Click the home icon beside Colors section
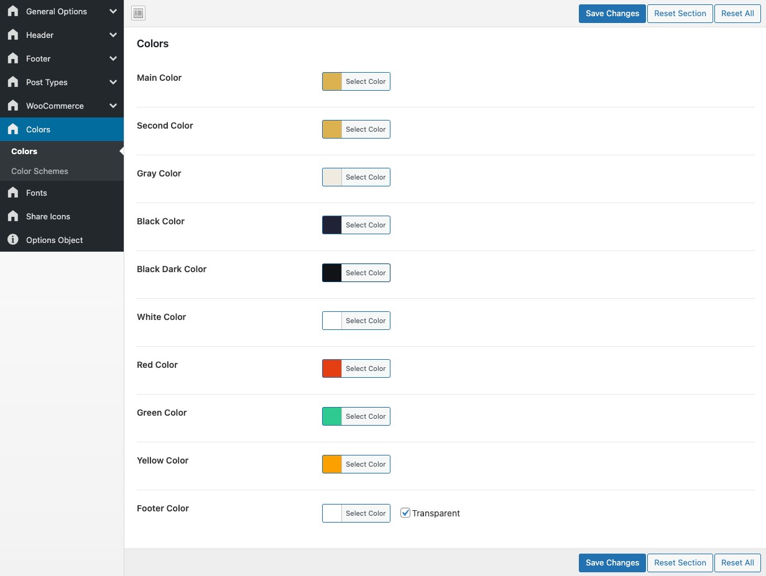Screen dimensions: 766x576 [13, 129]
